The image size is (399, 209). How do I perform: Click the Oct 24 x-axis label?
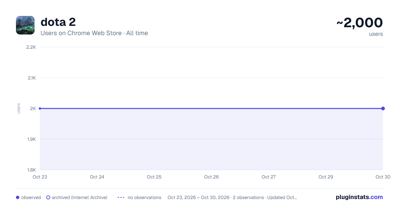click(97, 177)
